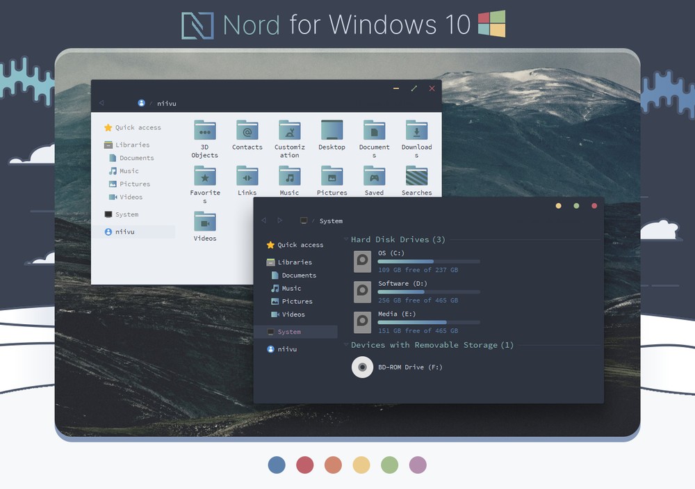The width and height of the screenshot is (695, 489).
Task: Open the Customization folder
Action: coord(289,131)
